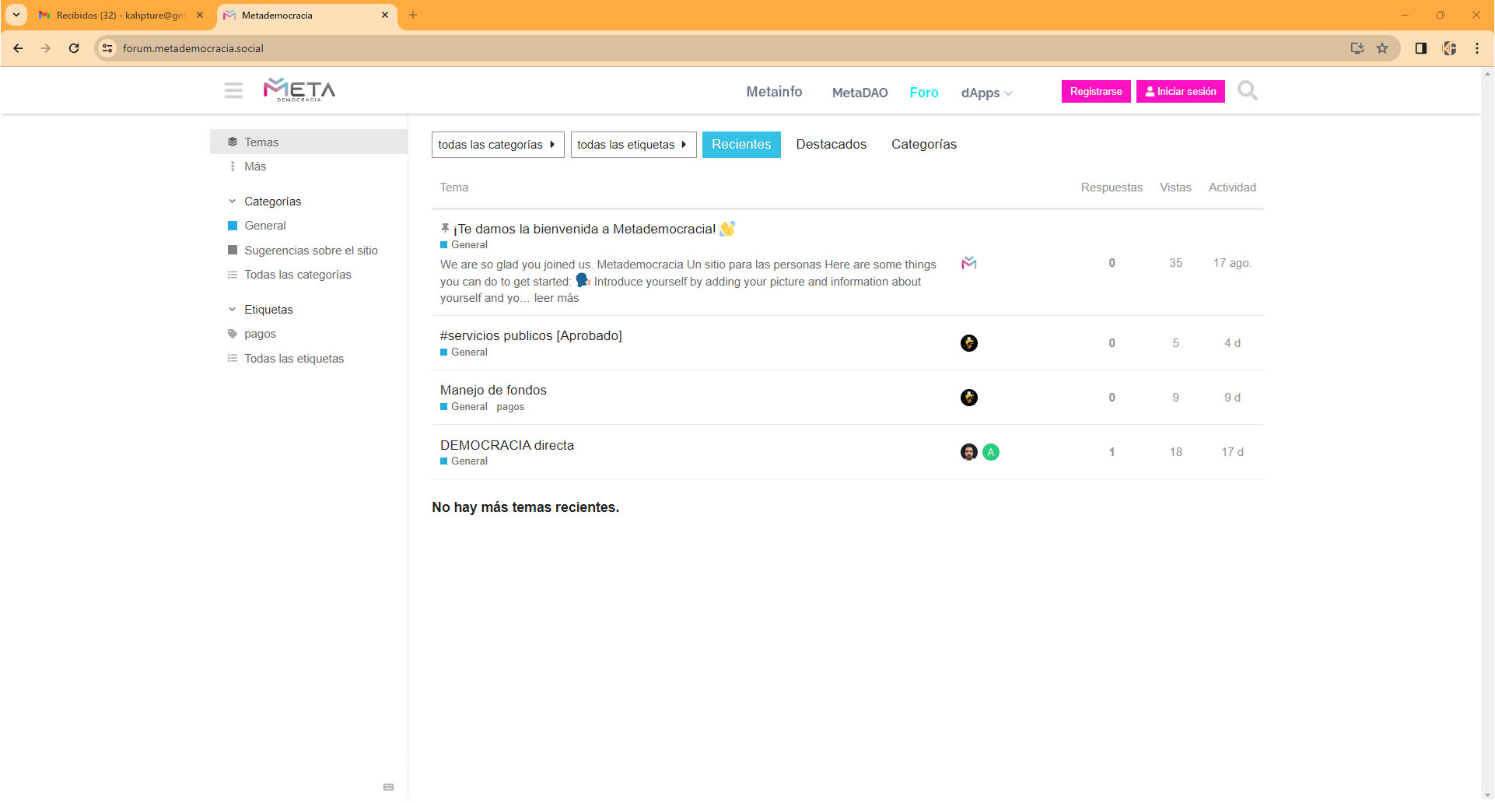Open the 'todas las categorías' dropdown
The height and width of the screenshot is (803, 1495).
[x=497, y=145]
